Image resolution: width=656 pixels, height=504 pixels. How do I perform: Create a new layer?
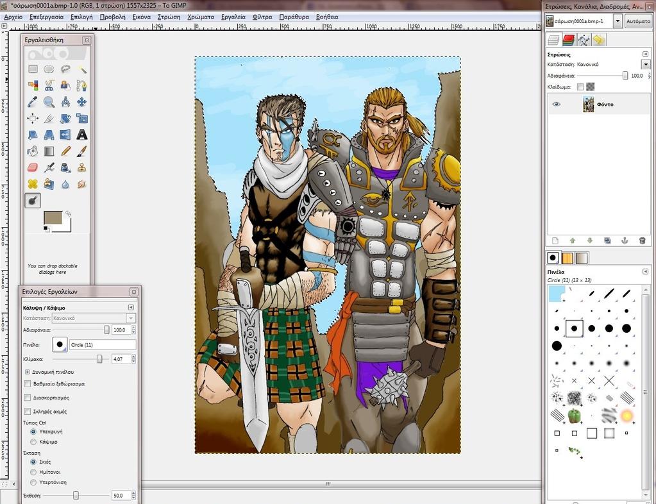point(555,240)
